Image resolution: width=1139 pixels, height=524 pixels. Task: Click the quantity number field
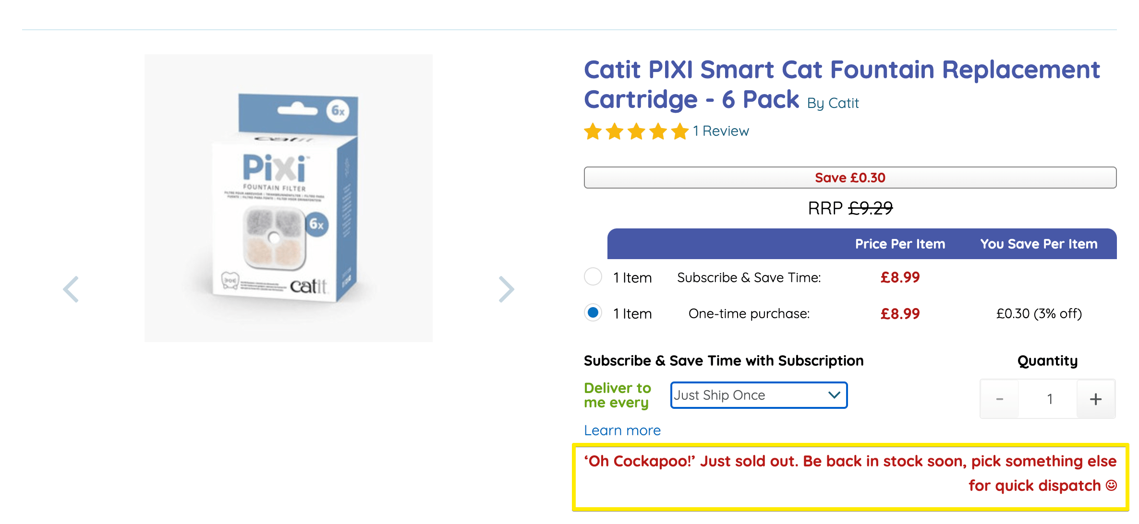pos(1050,399)
